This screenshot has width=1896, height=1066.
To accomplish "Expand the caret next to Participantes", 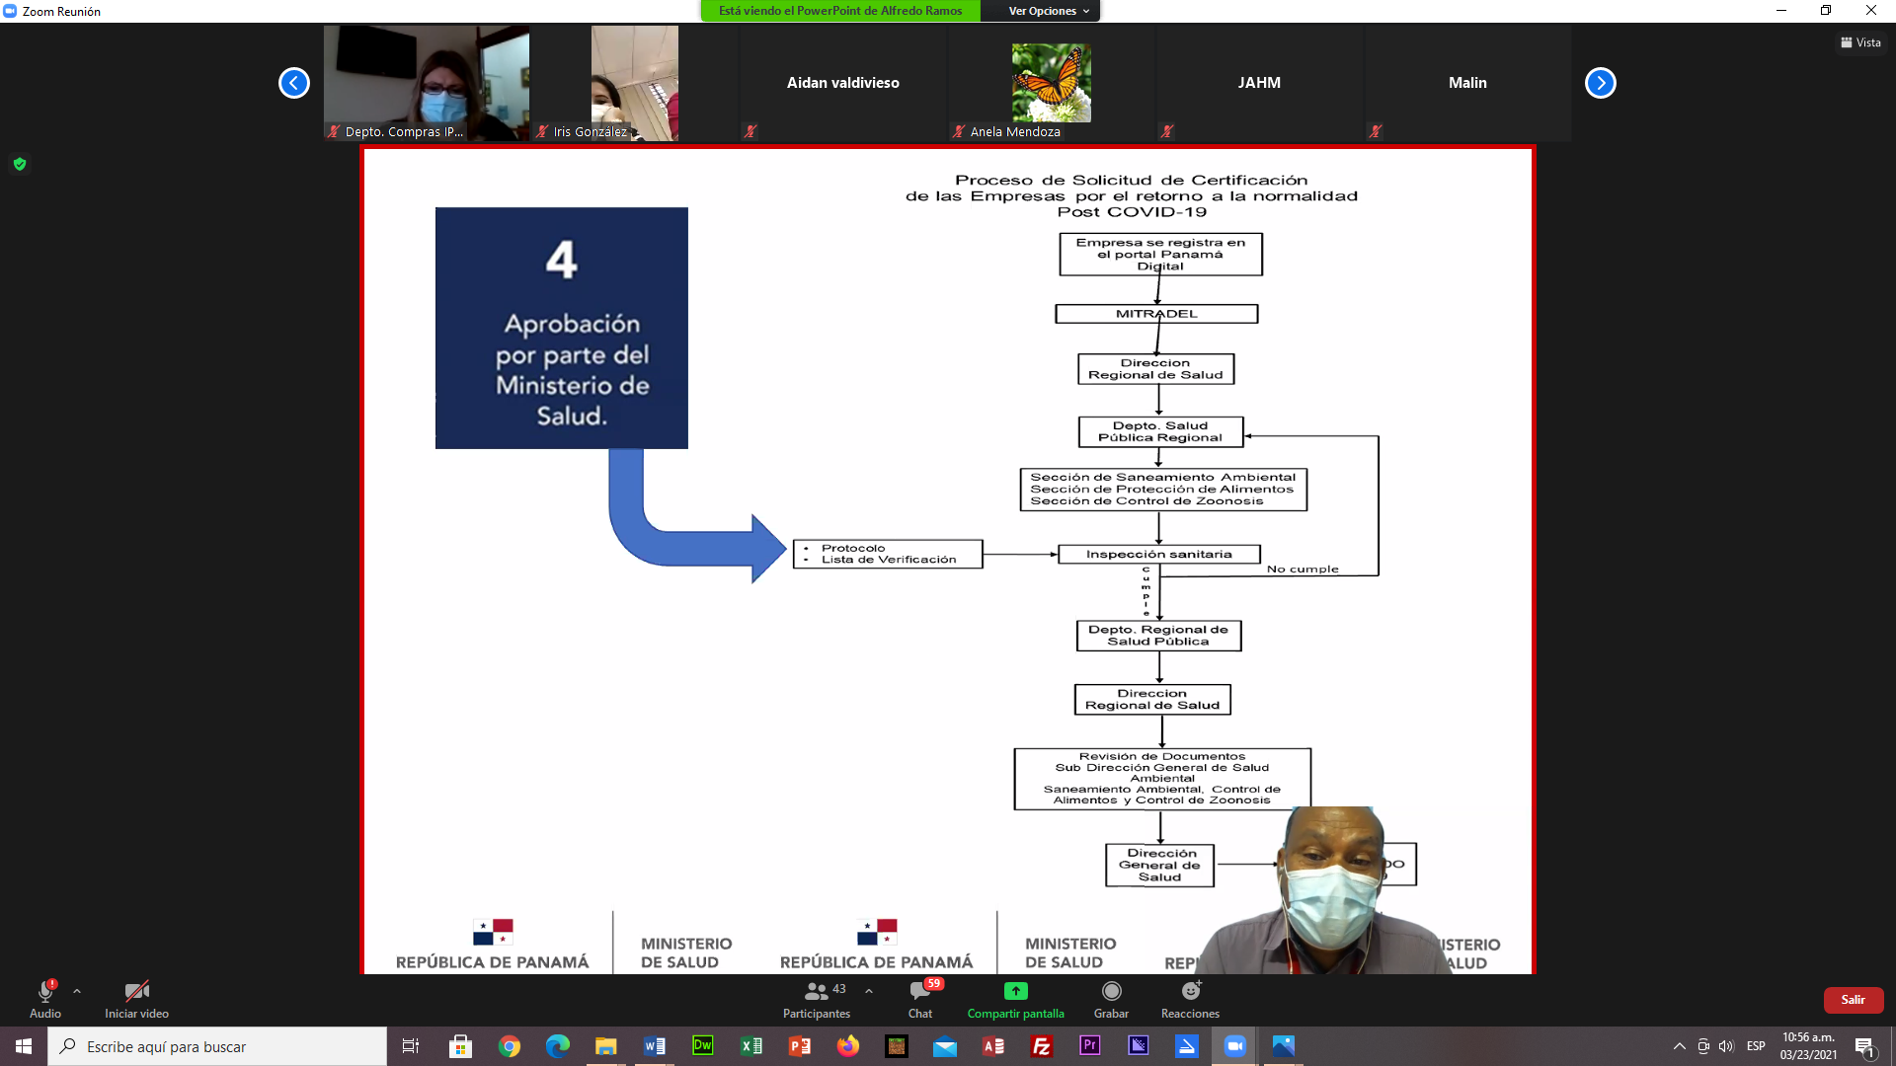I will click(x=869, y=991).
